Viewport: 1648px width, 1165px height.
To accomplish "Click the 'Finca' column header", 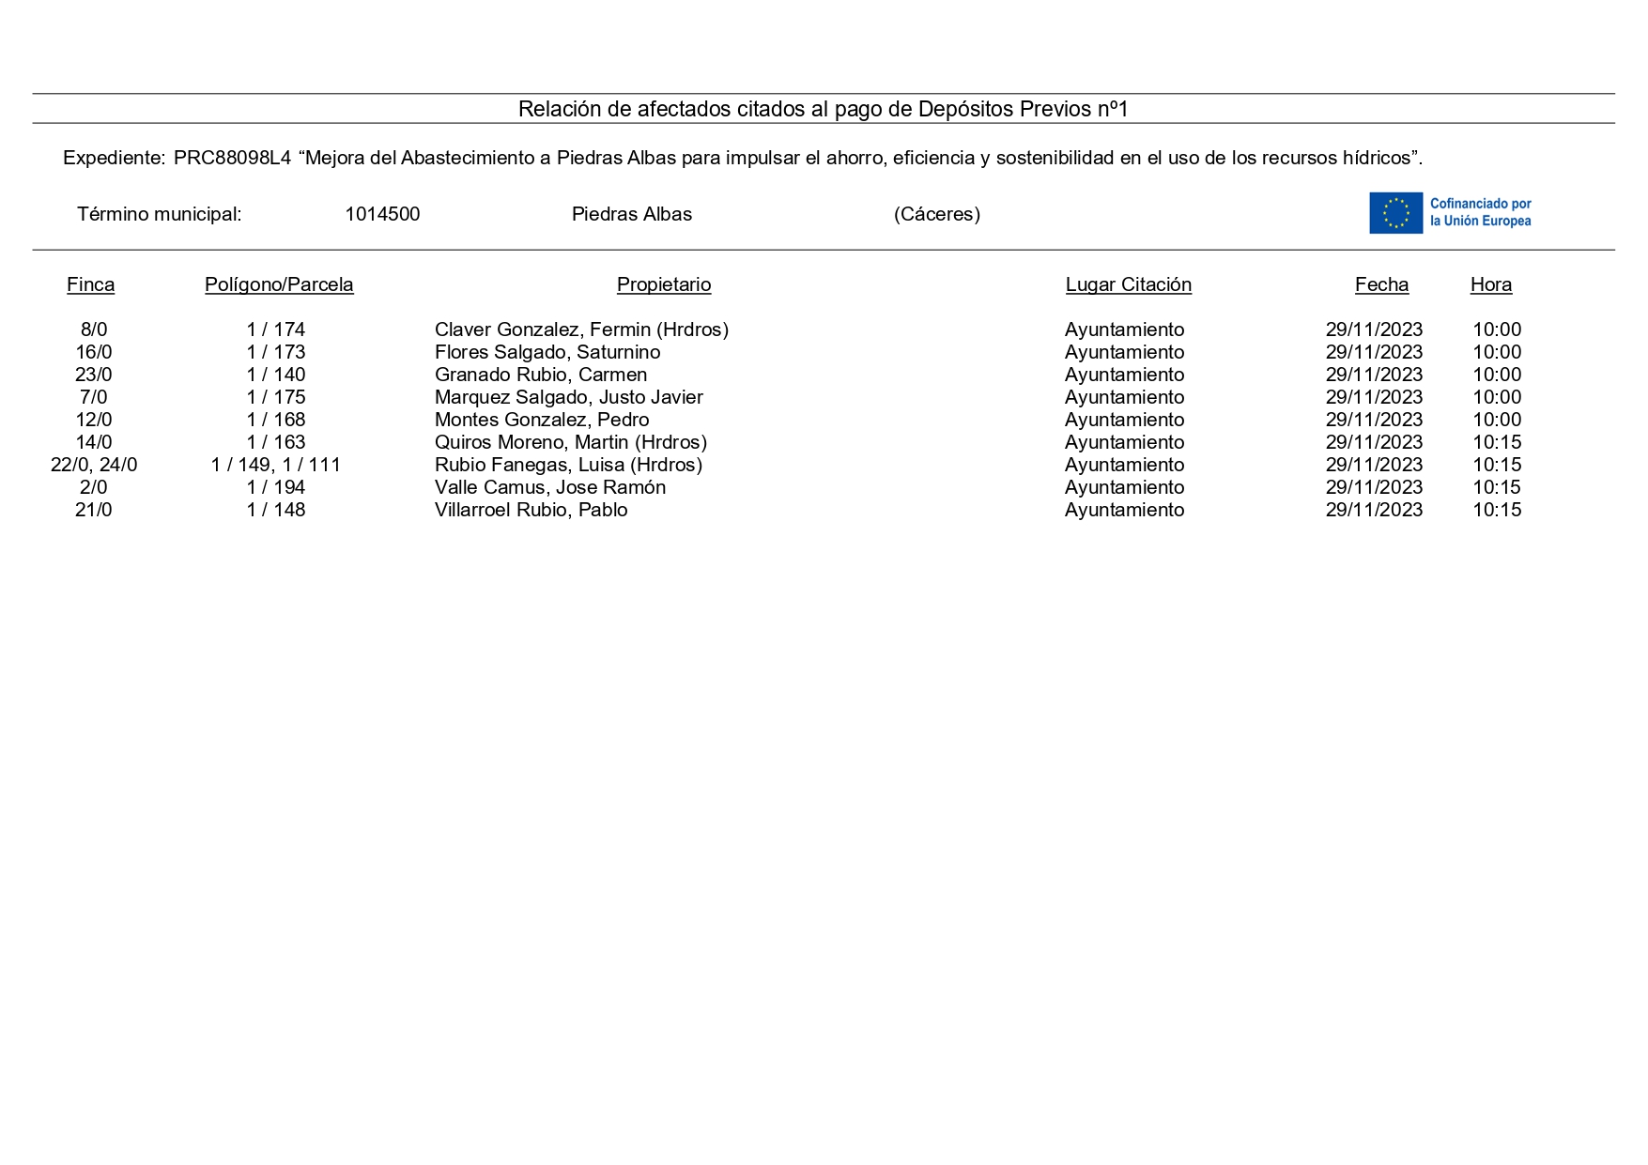I will tap(91, 284).
